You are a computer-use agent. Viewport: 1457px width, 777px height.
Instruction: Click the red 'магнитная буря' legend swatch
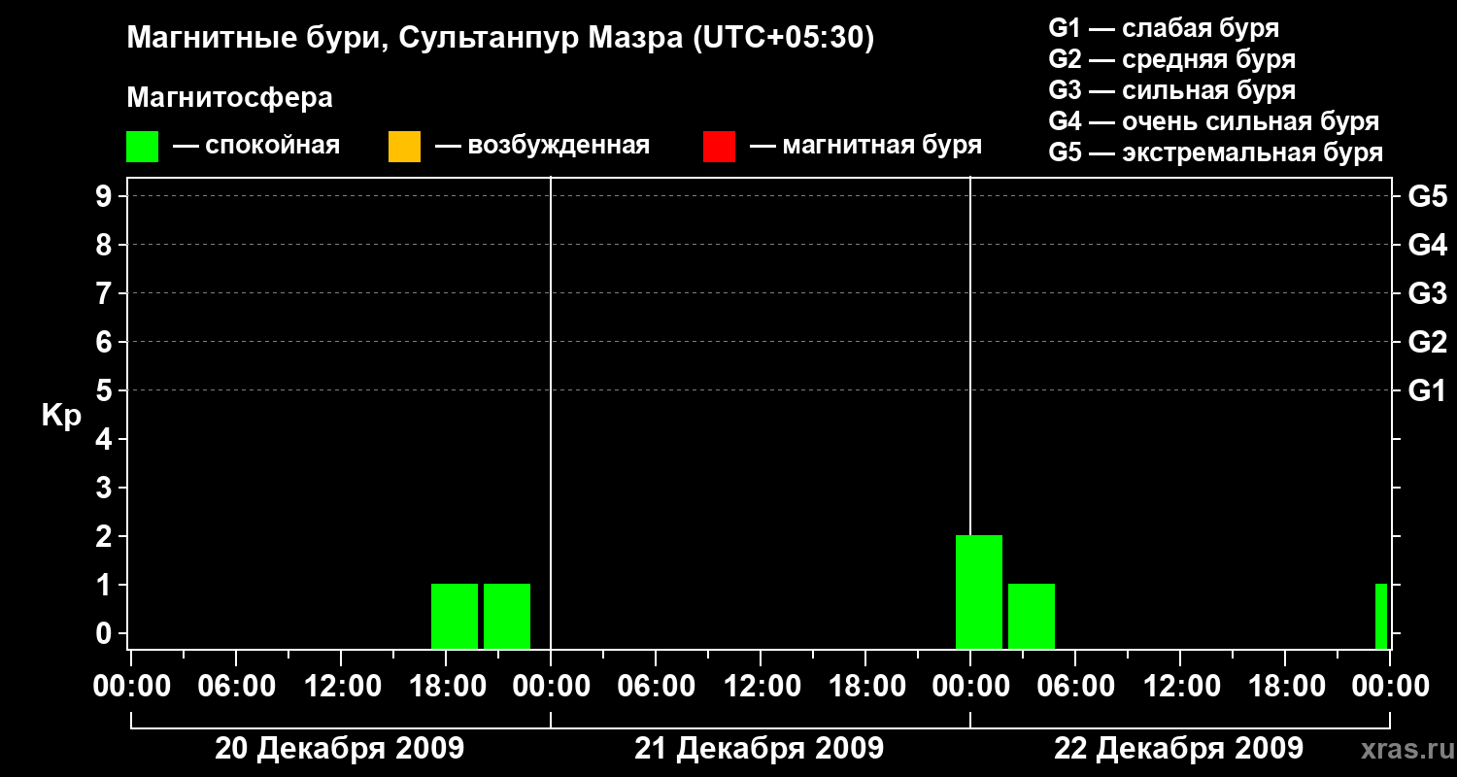coord(719,146)
